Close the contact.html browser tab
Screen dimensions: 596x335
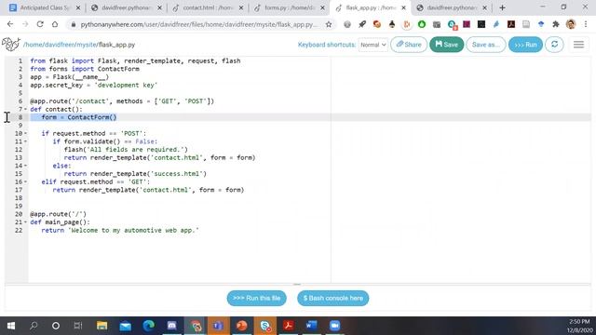241,7
